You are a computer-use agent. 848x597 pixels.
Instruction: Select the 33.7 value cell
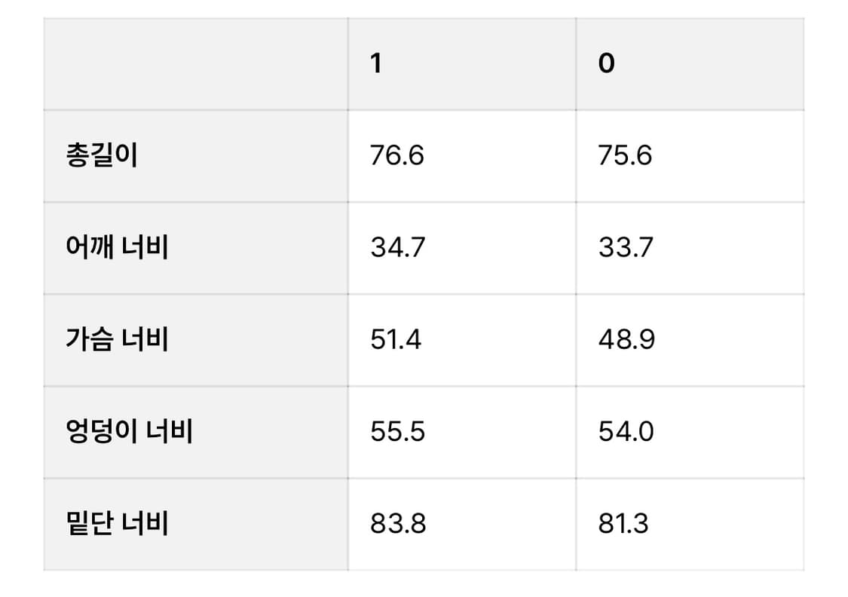(x=626, y=248)
